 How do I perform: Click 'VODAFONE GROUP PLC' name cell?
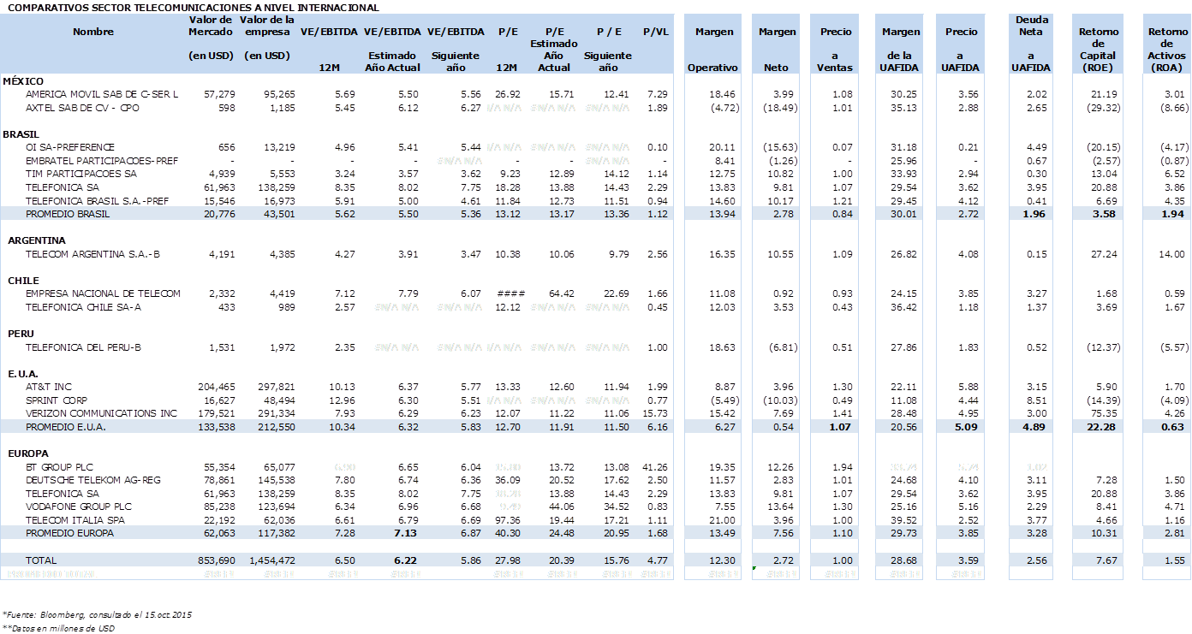(78, 507)
